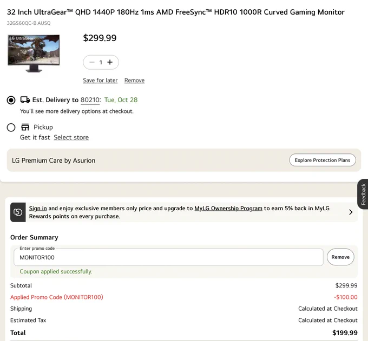Click Explore Protection Plans button
Viewport: 368px width, 341px height.
[x=323, y=160]
